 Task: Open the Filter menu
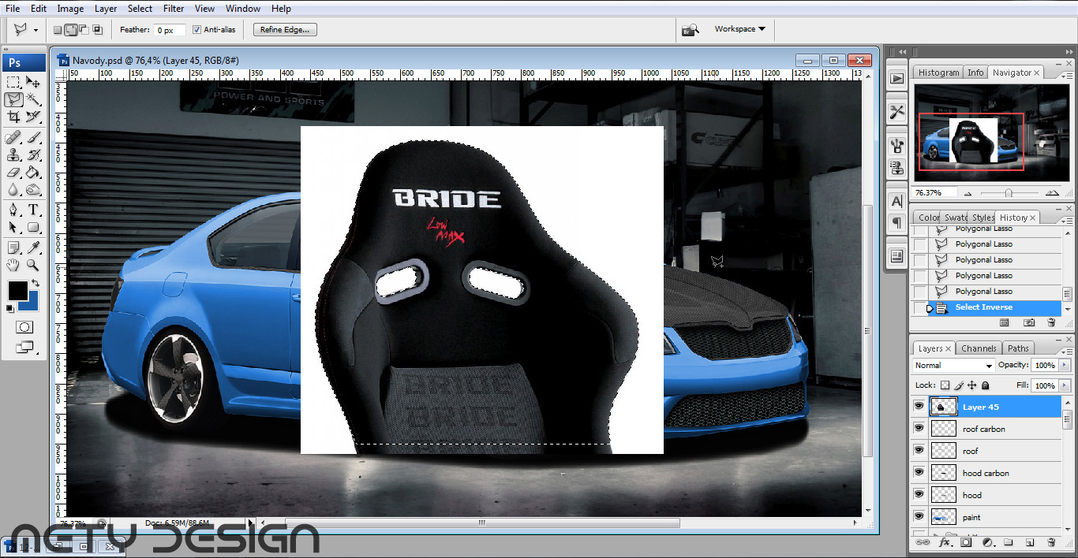click(174, 9)
